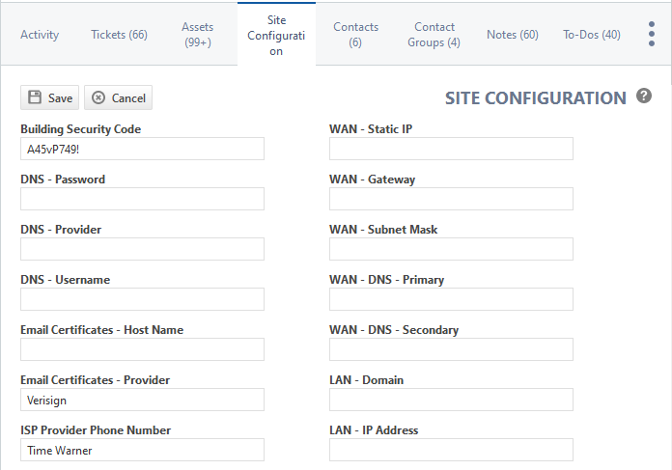Click the DNS - Provider text box
The image size is (672, 470).
tap(142, 249)
